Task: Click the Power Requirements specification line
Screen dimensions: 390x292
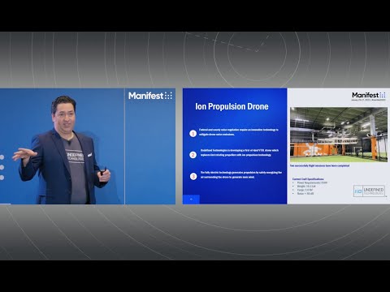Action: click(312, 182)
